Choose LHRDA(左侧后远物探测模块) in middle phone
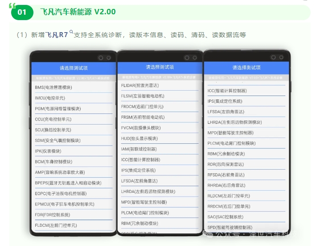Image resolution: width=324 pixels, height=246 pixels. pos(160,192)
